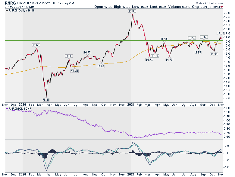Click the 16.66 price label
The width and height of the screenshot is (235, 177).
(x=204, y=37)
